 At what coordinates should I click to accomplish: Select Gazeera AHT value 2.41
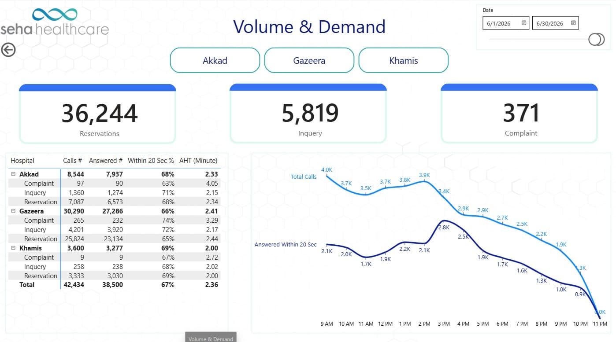212,211
